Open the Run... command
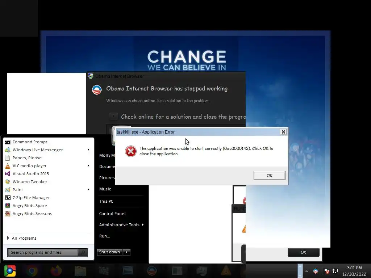The image size is (371, 278). tap(105, 236)
